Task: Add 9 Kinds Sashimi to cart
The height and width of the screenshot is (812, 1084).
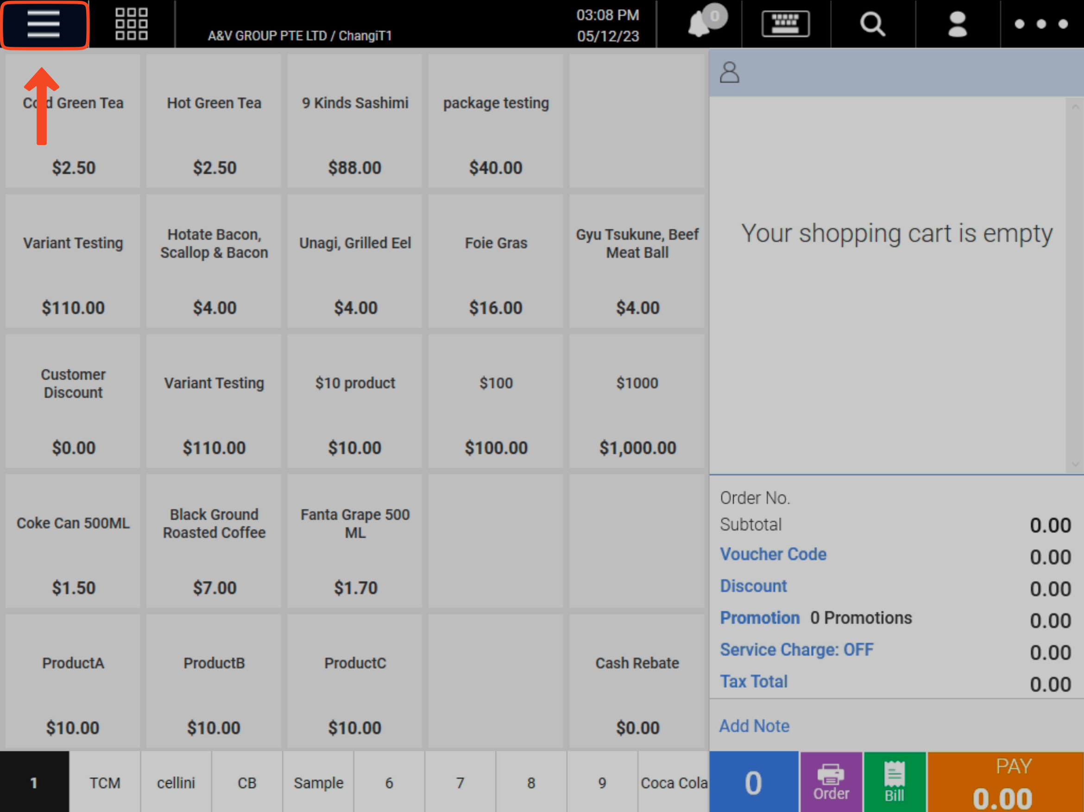Action: point(355,121)
